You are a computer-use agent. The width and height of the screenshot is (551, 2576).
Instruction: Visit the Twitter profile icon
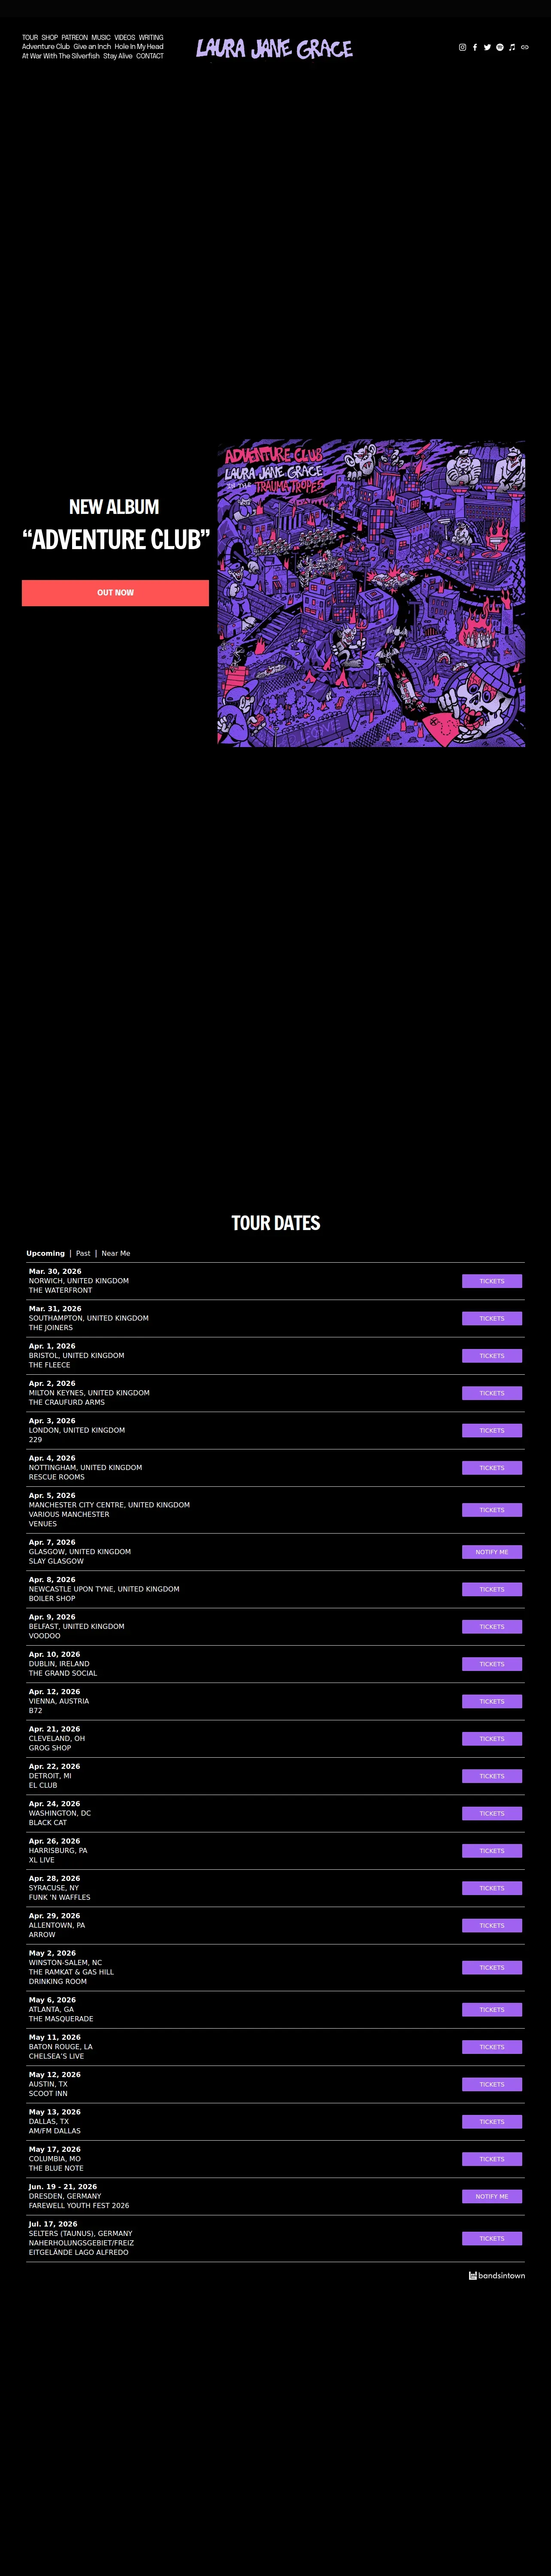(x=487, y=47)
